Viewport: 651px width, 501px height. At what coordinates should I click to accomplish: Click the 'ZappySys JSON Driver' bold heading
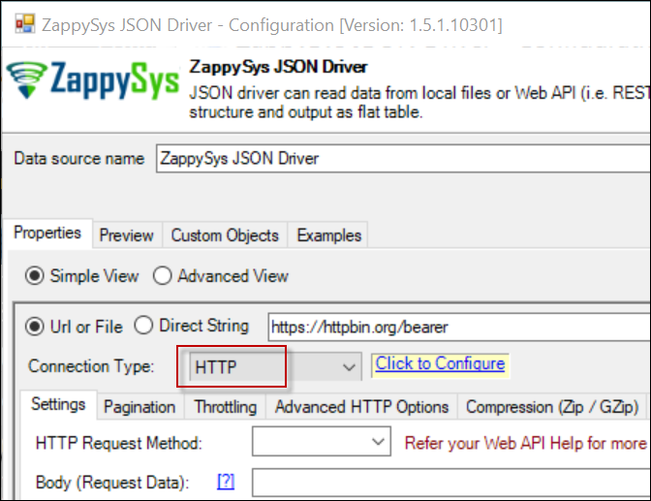click(279, 67)
